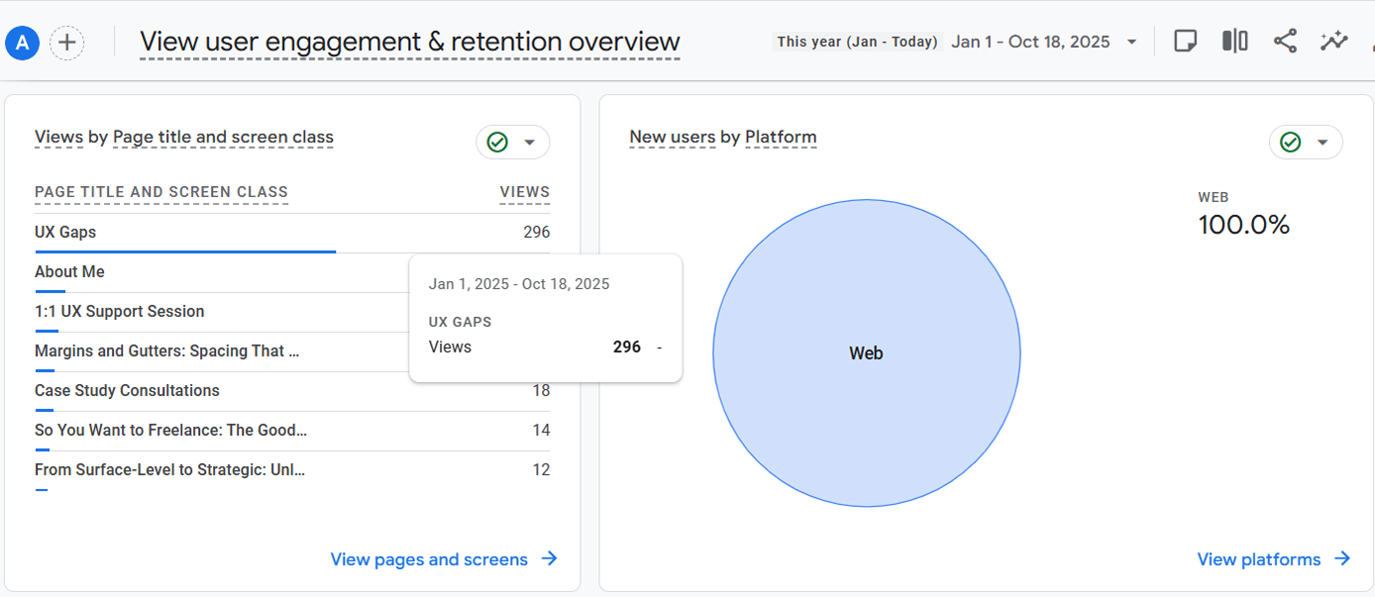The width and height of the screenshot is (1375, 597).
Task: Click the blue Web pie chart
Action: point(867,353)
